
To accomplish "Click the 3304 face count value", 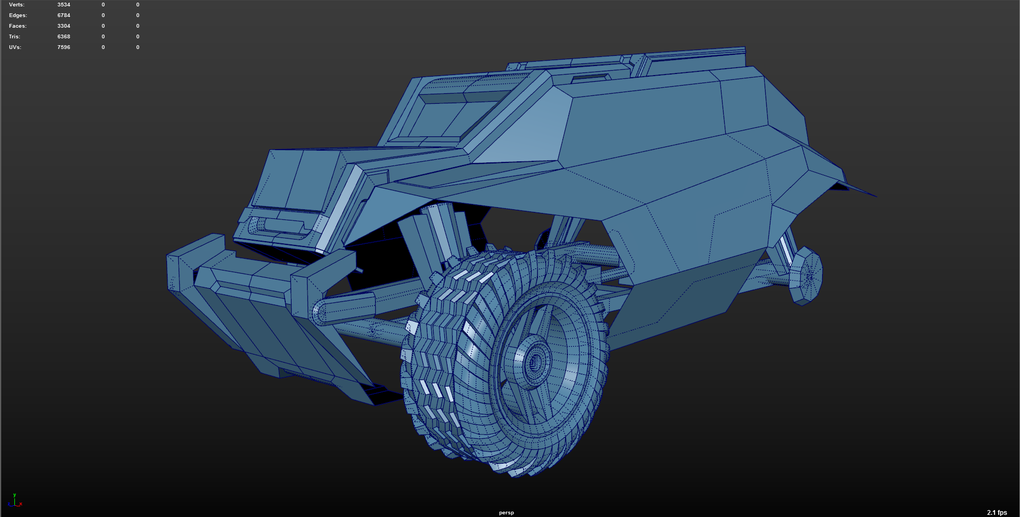I will [64, 26].
